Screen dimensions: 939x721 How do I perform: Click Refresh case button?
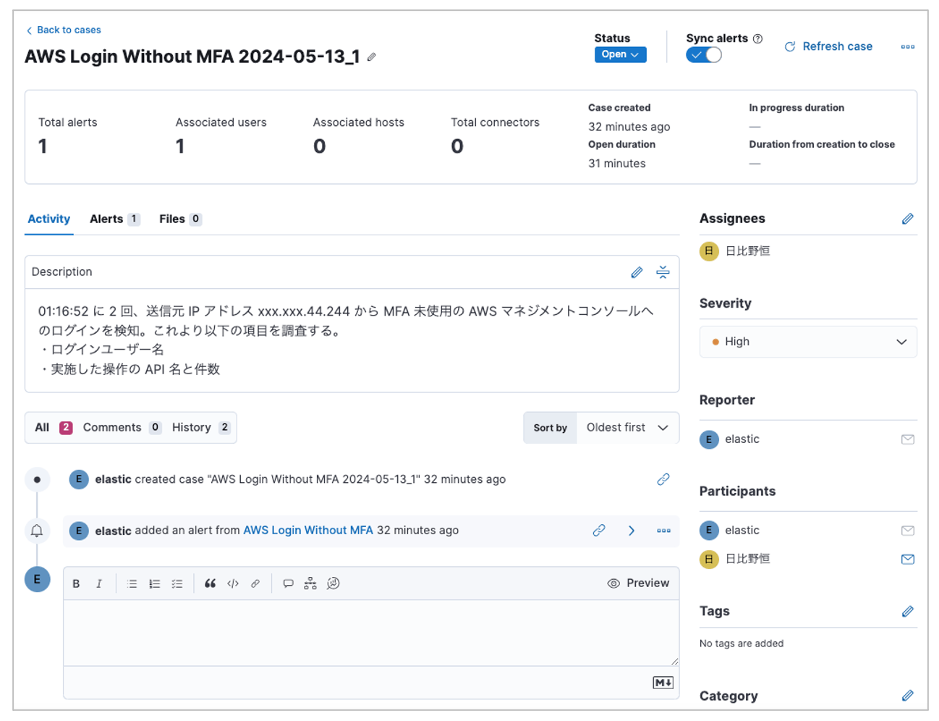(828, 46)
